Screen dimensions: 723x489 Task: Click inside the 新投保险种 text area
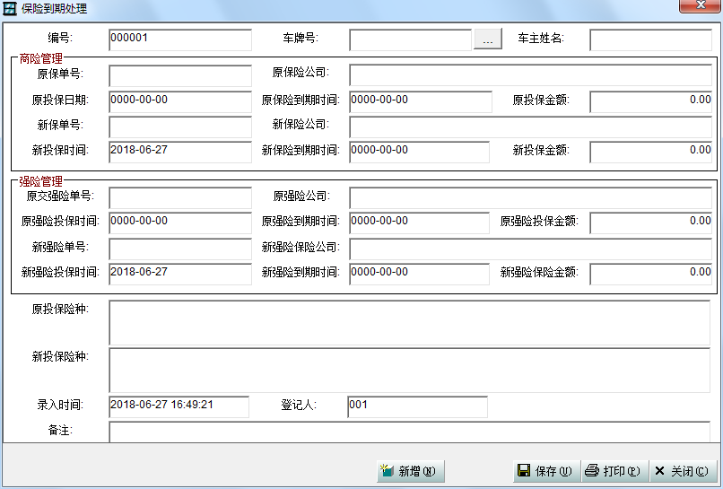pyautogui.click(x=409, y=371)
